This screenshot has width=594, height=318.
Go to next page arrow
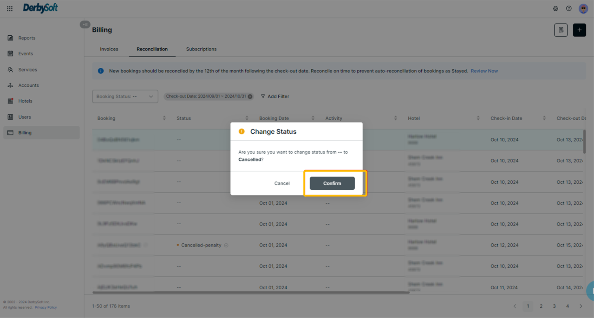581,306
